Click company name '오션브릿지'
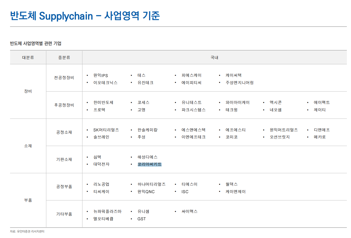The image size is (351, 238). (x=280, y=137)
